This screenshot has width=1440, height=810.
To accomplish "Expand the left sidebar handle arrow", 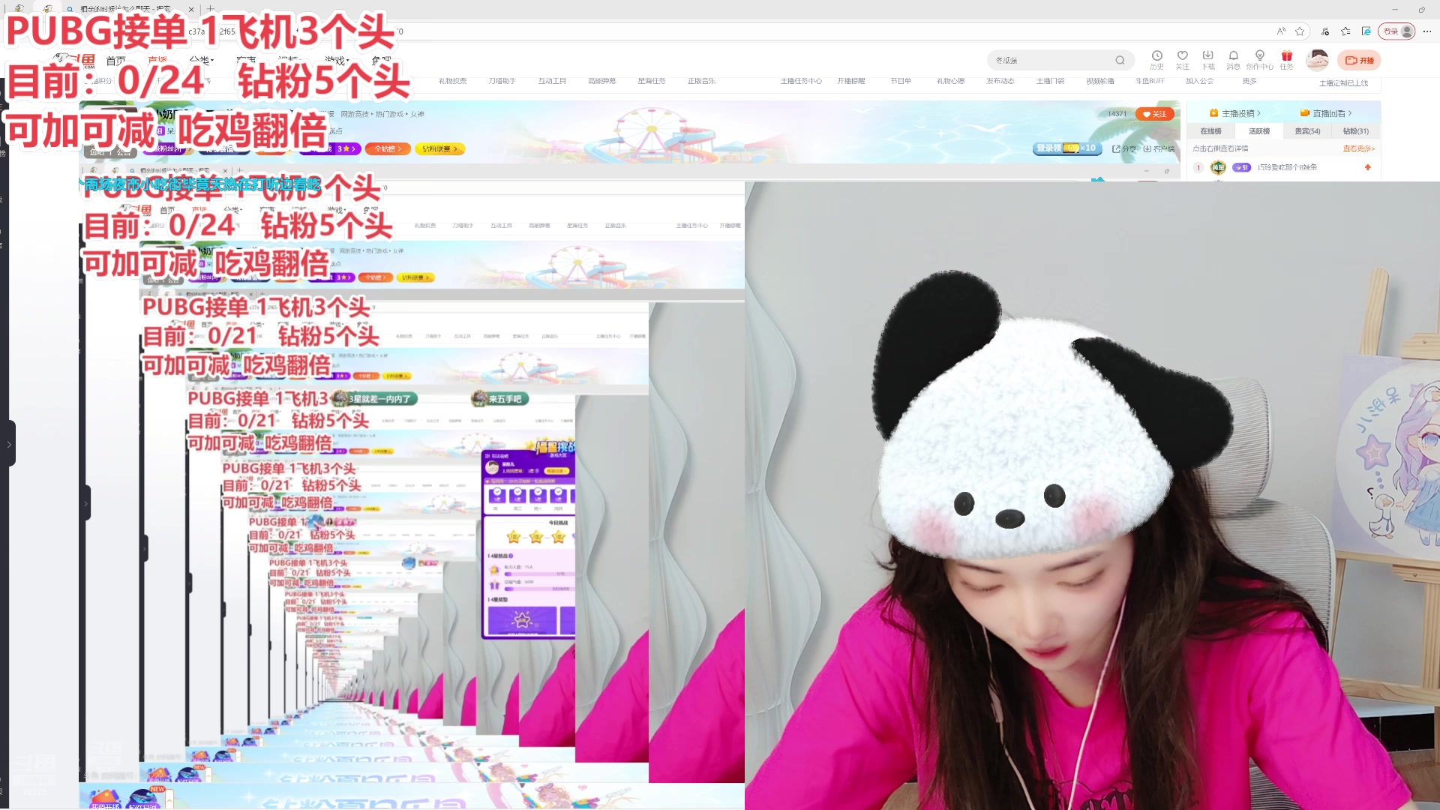I will point(9,444).
